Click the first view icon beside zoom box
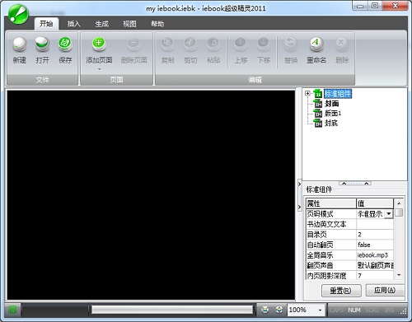 coord(265,310)
